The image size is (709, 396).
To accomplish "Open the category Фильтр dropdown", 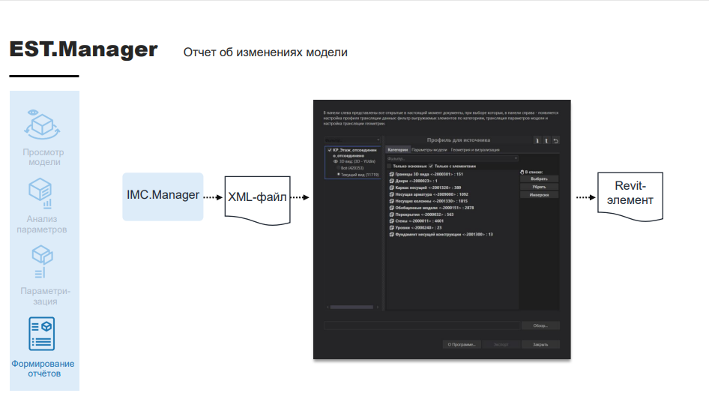I will point(452,158).
